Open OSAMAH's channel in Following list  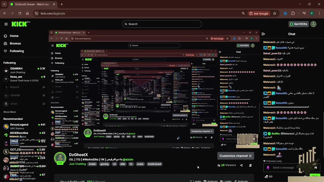pyautogui.click(x=24, y=70)
